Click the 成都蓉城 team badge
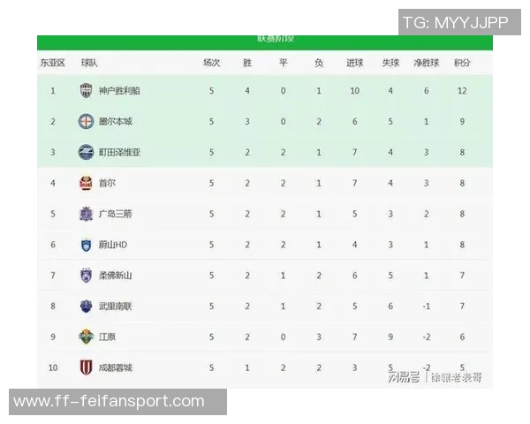The image size is (530, 424). click(86, 367)
